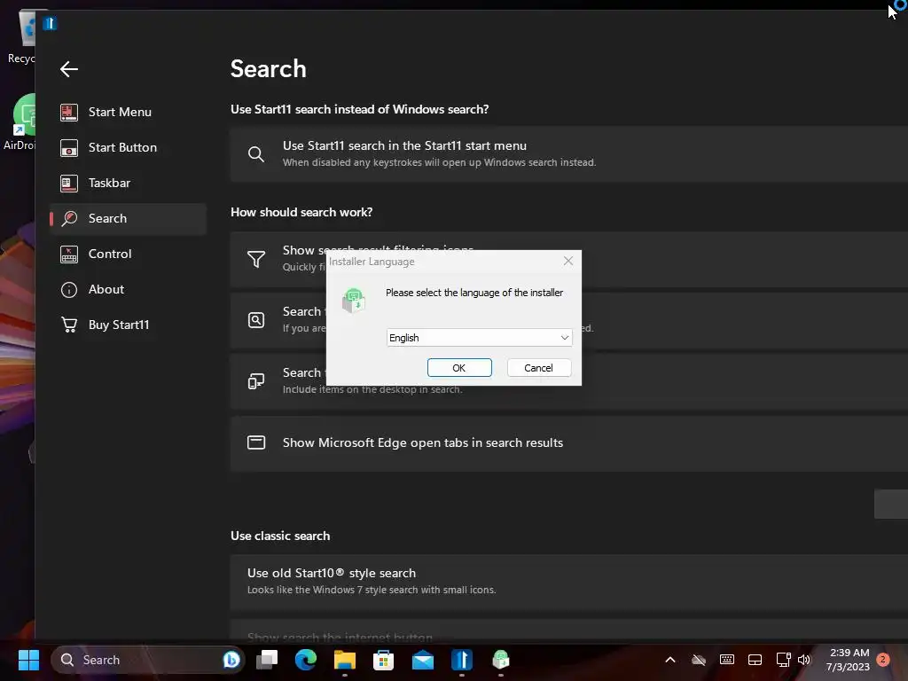Click the volume speaker tray icon
Viewport: 908px width, 681px height.
[x=804, y=660]
